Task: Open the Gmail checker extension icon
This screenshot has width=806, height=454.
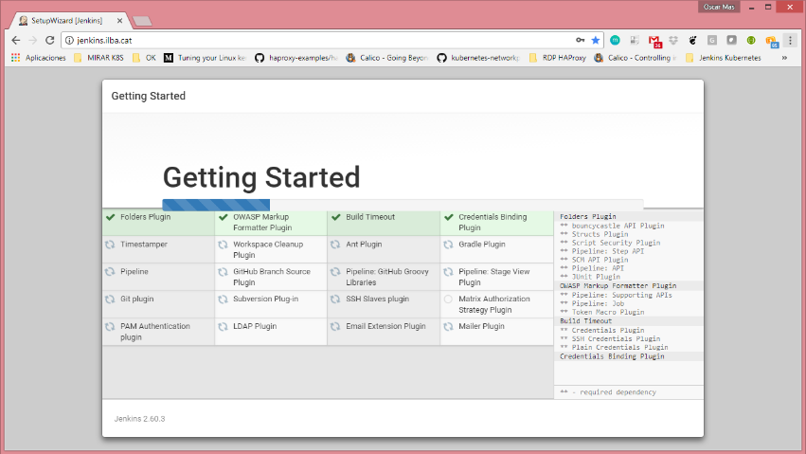Action: coord(654,41)
